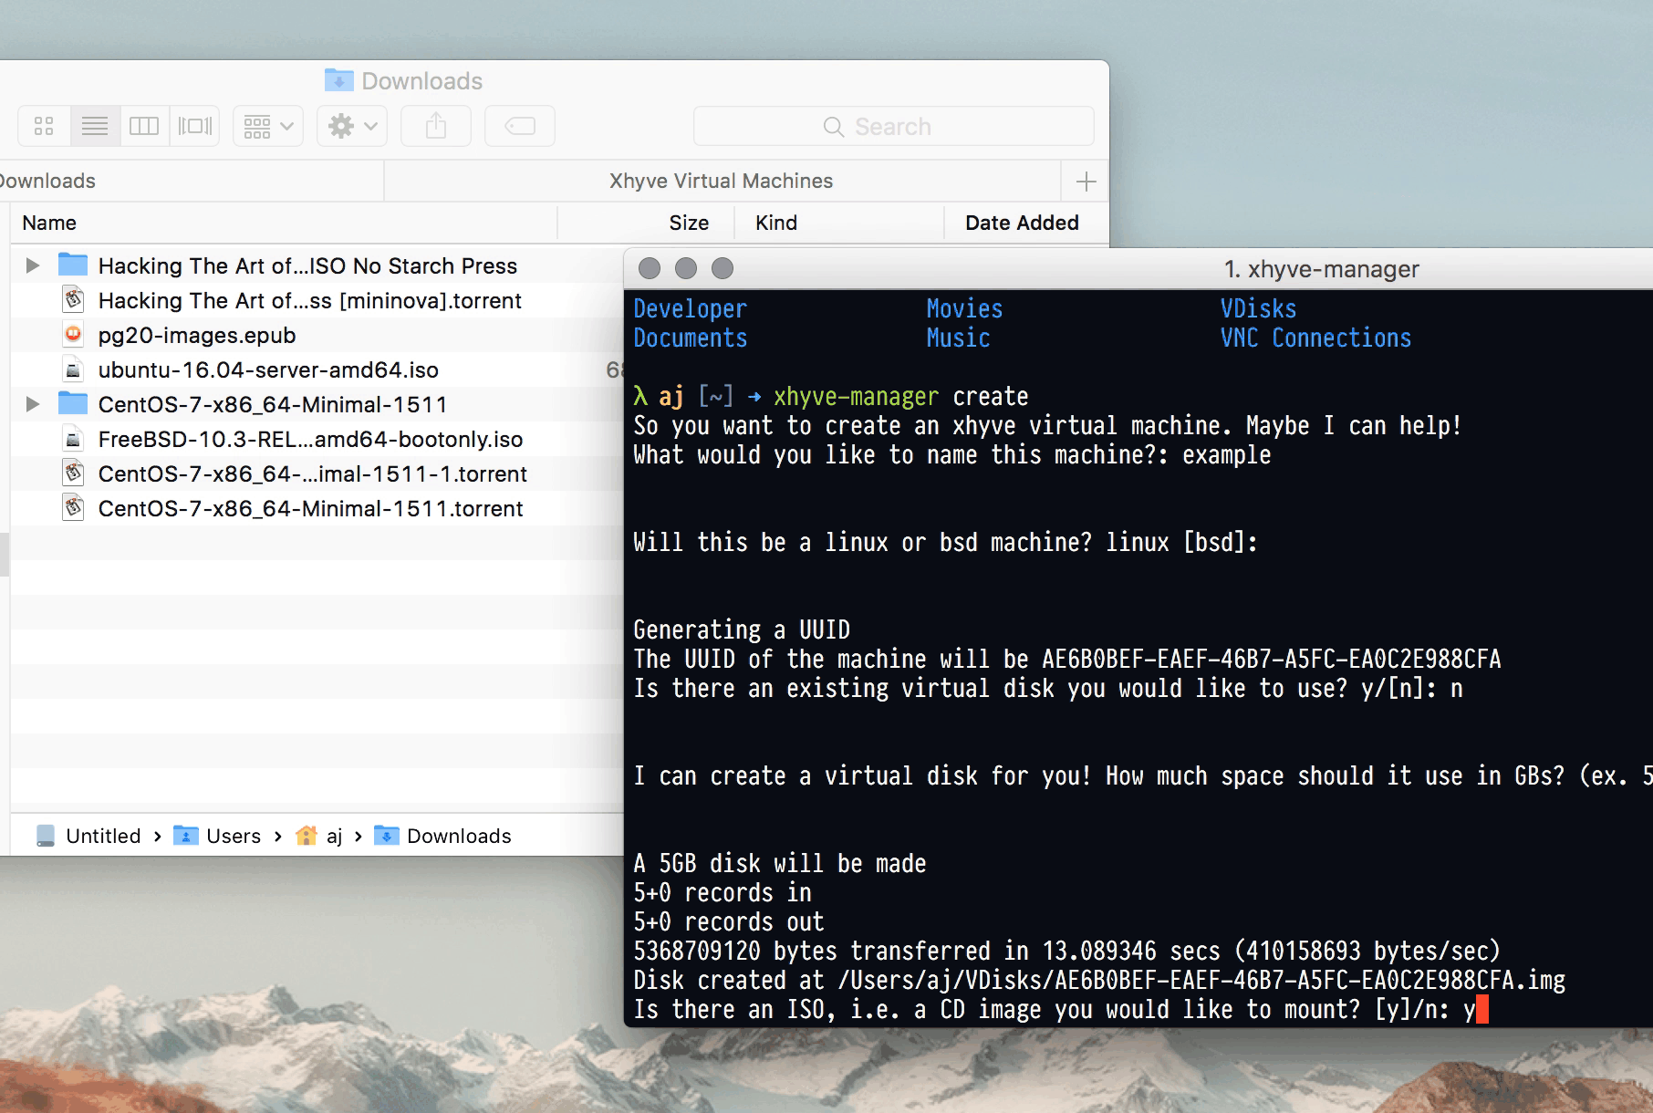Click the generated UUID line in terminal
This screenshot has width=1653, height=1113.
[1067, 659]
